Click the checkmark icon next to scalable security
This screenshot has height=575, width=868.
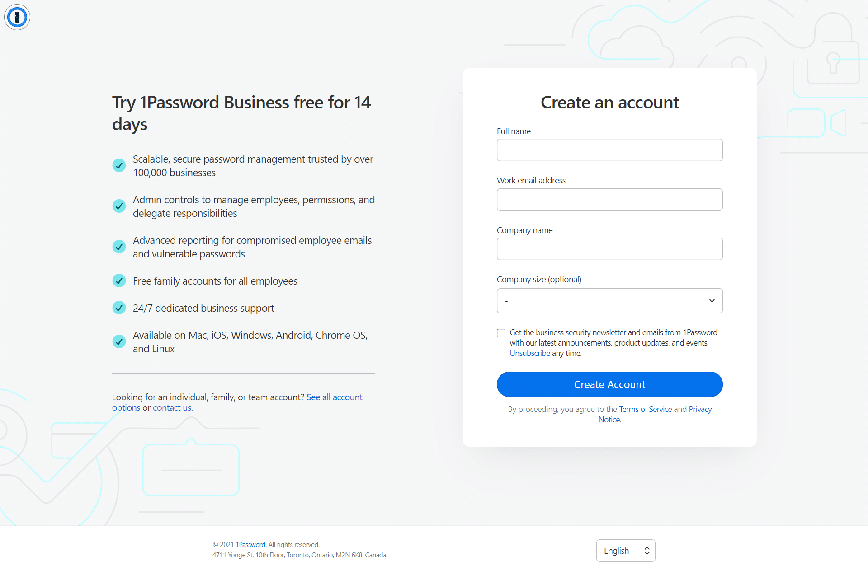pyautogui.click(x=119, y=165)
